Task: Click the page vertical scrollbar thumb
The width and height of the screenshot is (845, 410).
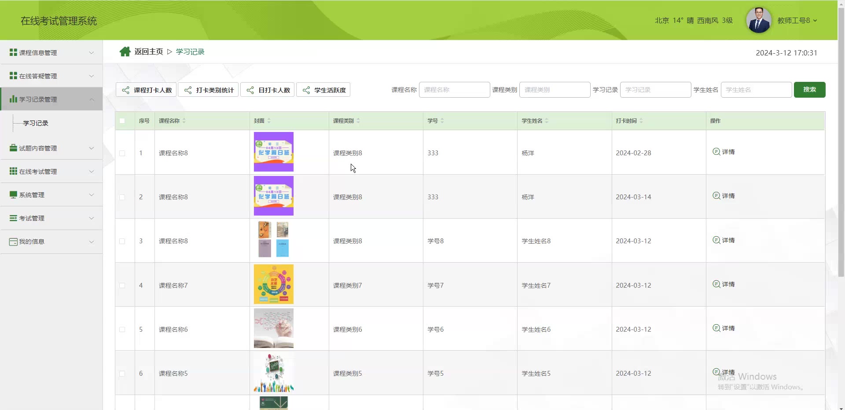Action: pos(841,142)
